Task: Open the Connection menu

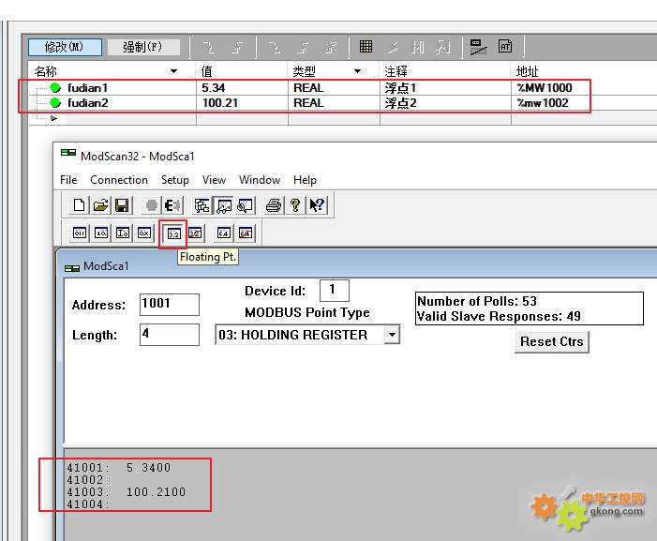Action: 119,180
